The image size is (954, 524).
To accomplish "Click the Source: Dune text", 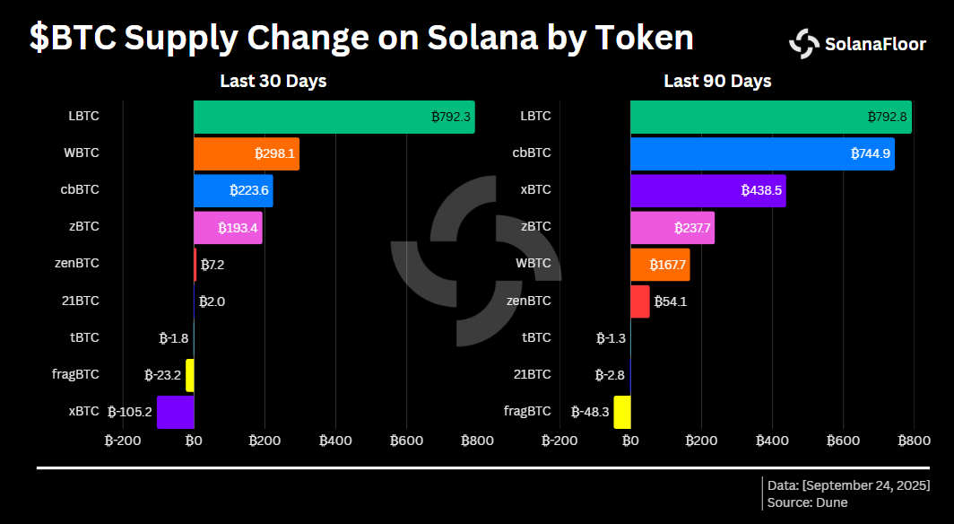I will tap(807, 502).
